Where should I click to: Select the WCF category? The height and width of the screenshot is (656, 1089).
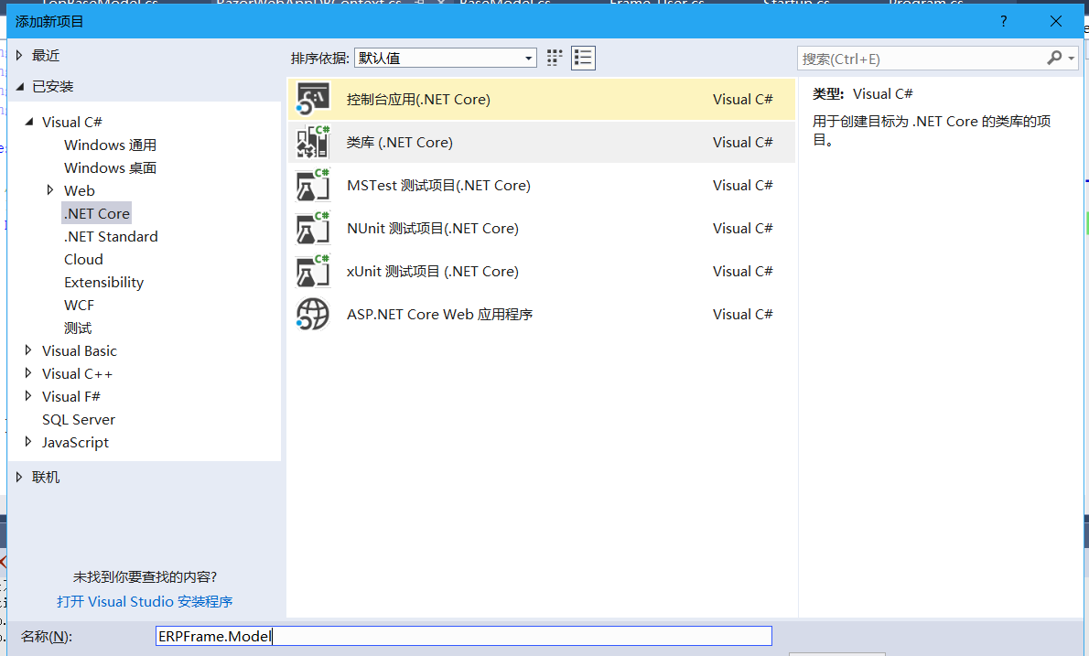[x=80, y=306]
